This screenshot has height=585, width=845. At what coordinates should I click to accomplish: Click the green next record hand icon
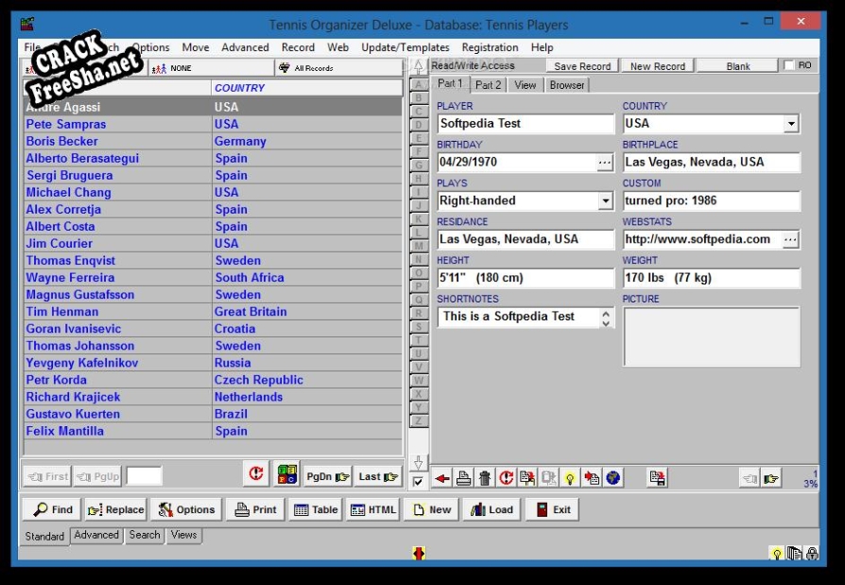coord(771,478)
